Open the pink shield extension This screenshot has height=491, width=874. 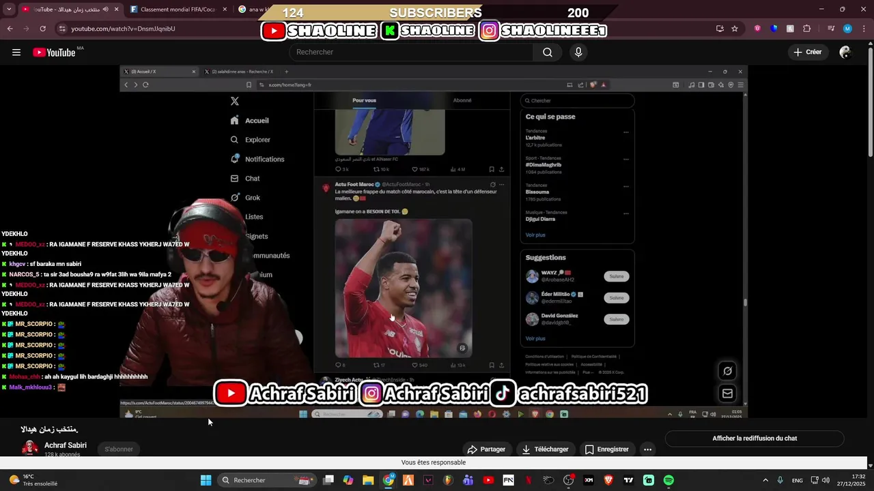coord(758,29)
